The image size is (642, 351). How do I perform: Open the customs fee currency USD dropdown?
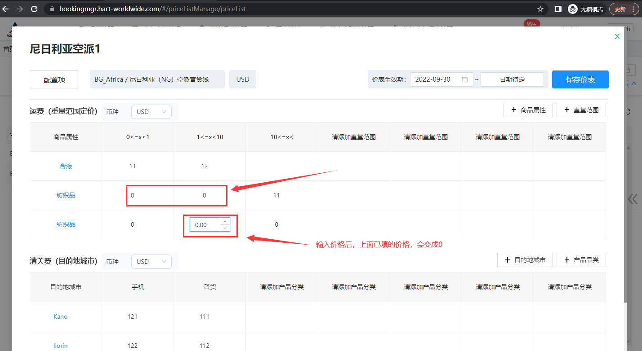(x=151, y=262)
